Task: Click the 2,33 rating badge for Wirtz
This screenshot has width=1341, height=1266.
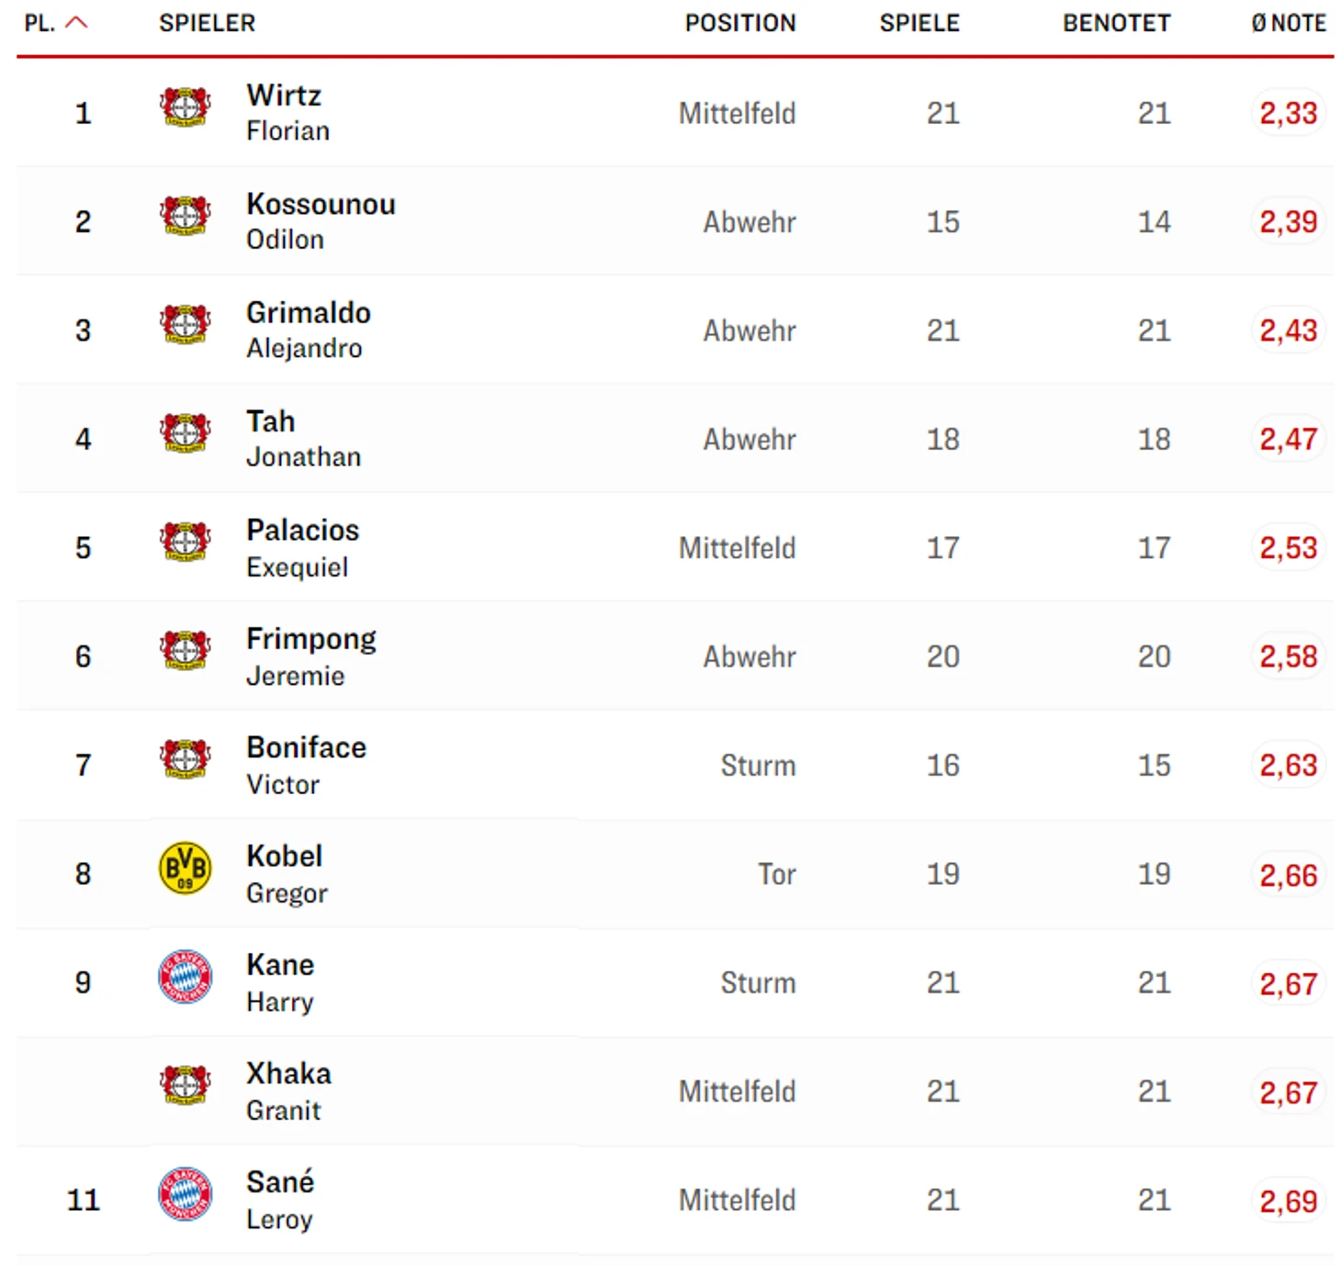Action: (1288, 113)
